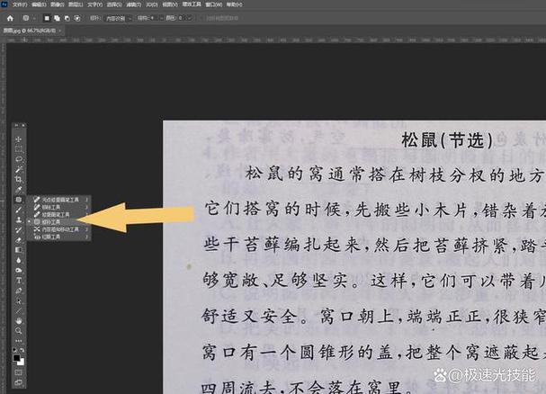Screen dimensions: 546x394
Task: Go to the Home screen
Action: click(10, 18)
